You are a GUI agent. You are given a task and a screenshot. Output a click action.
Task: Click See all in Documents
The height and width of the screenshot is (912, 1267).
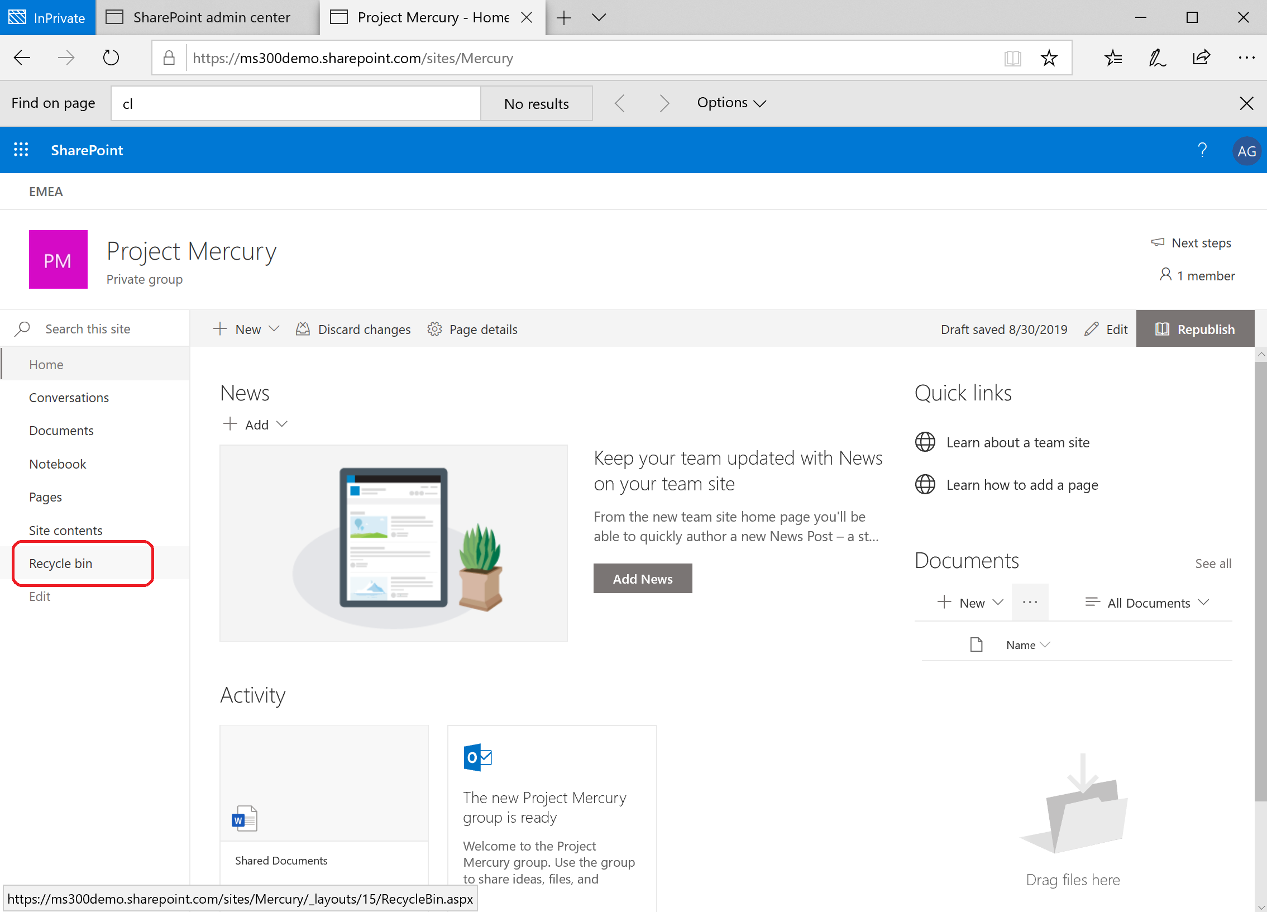coord(1213,564)
